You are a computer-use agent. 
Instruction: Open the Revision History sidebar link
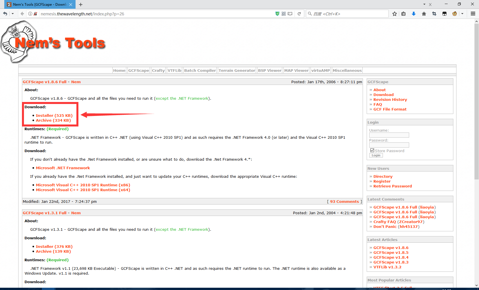390,99
